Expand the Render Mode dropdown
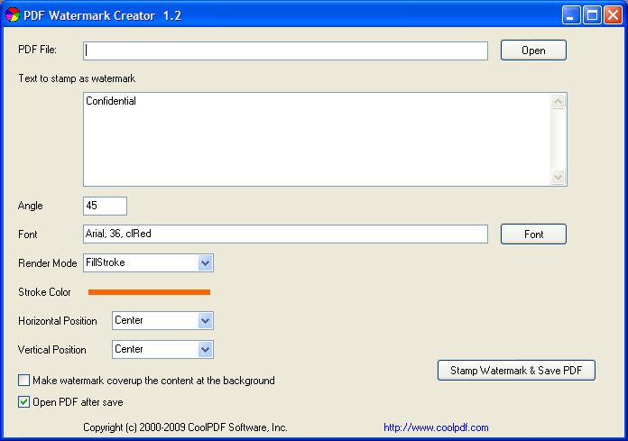The width and height of the screenshot is (628, 441). click(x=205, y=263)
